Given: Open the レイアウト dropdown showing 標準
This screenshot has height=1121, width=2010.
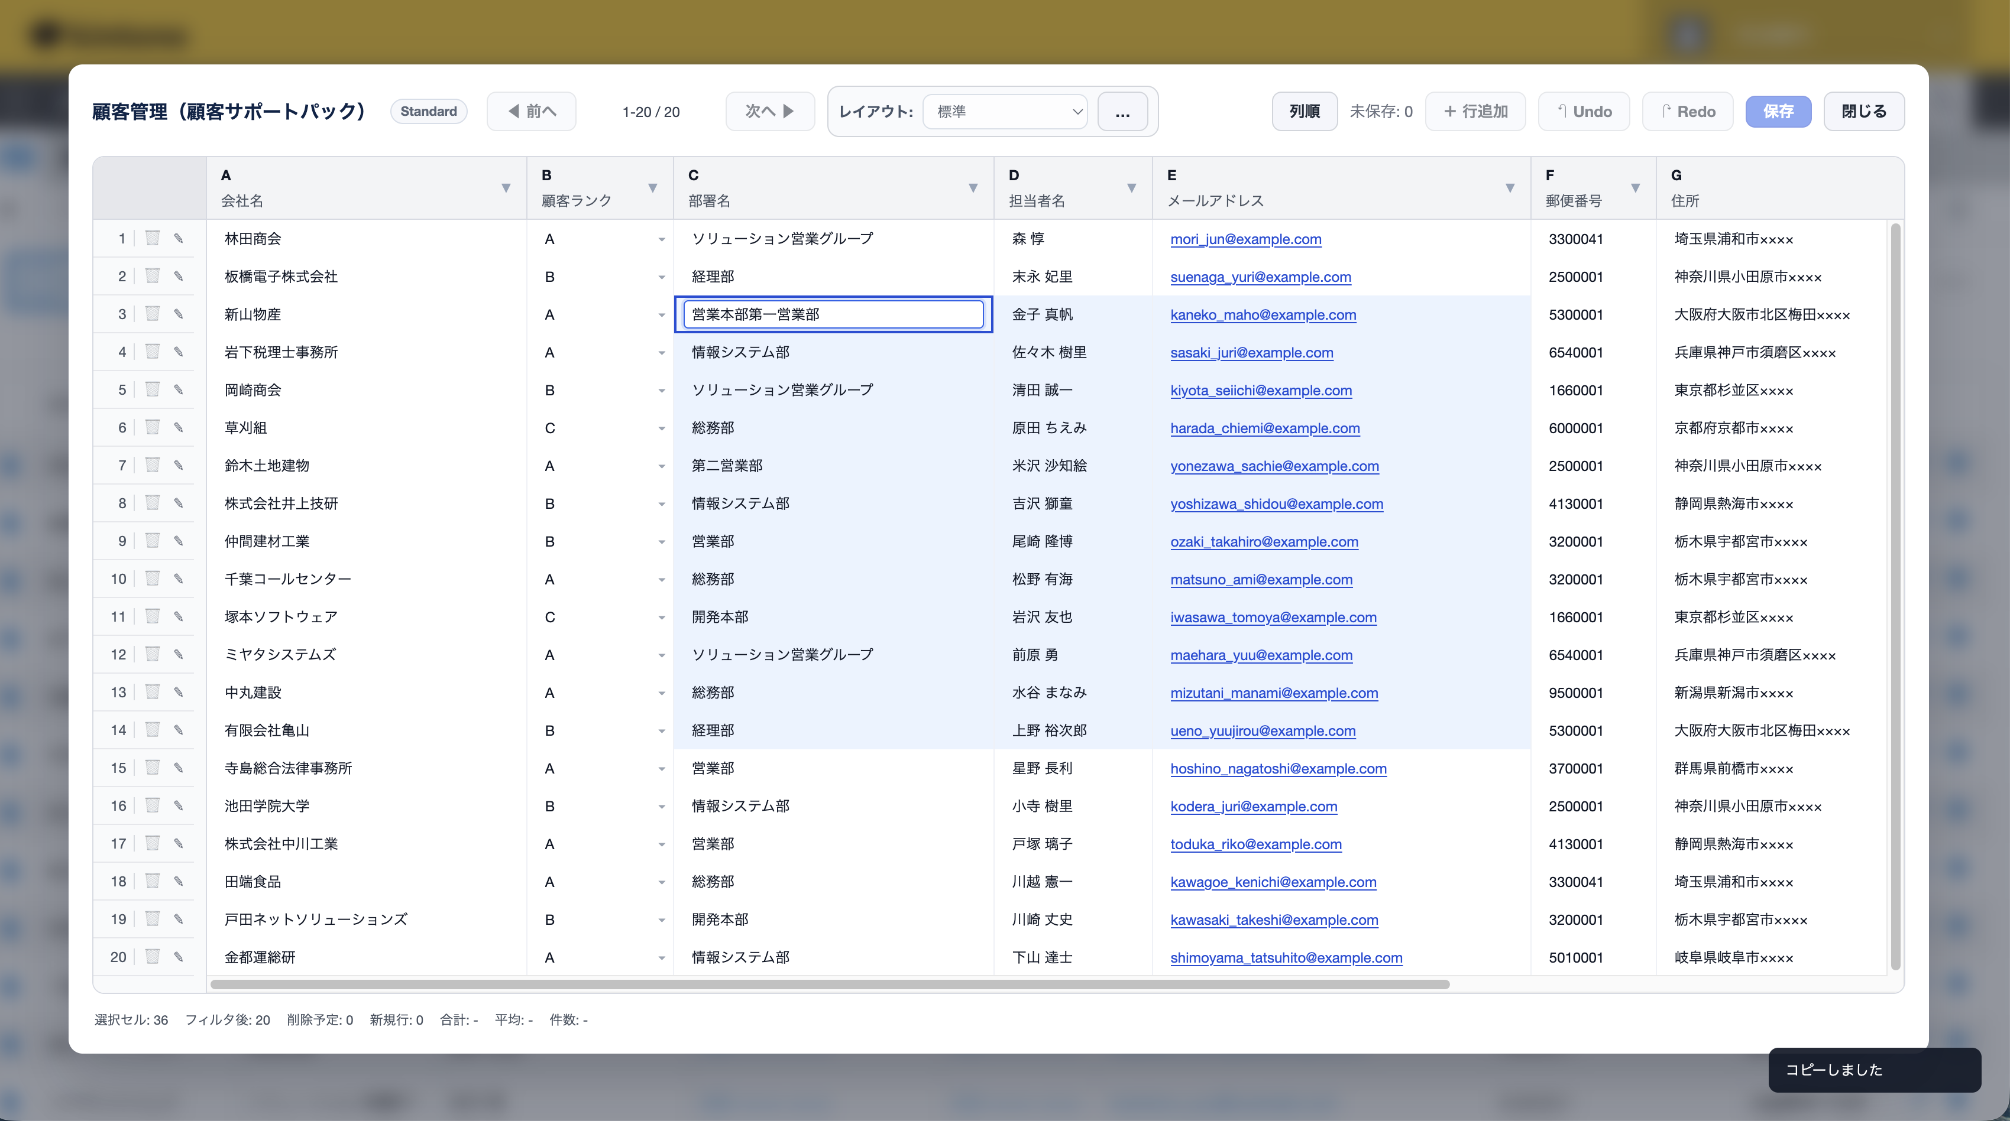Looking at the screenshot, I should tap(1005, 112).
